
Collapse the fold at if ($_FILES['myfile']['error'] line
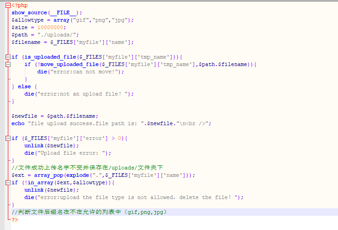8,138
